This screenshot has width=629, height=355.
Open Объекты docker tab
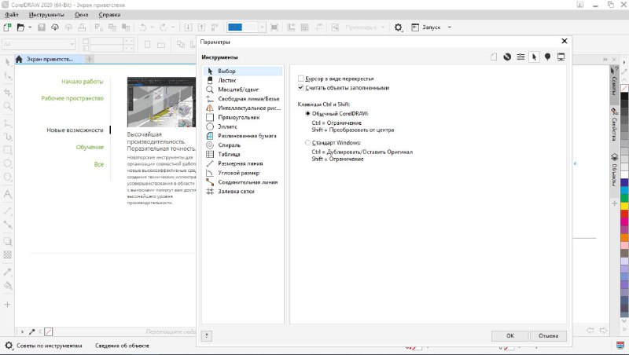(x=614, y=170)
